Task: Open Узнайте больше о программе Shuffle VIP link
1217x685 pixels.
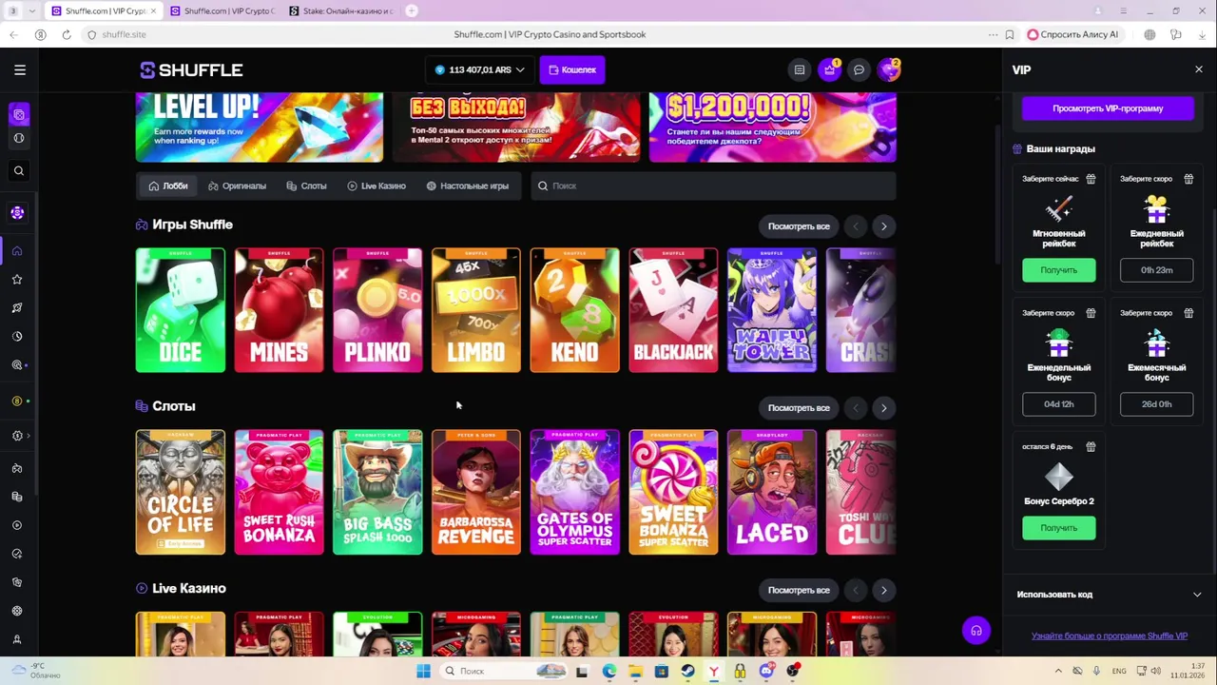Action: tap(1110, 636)
